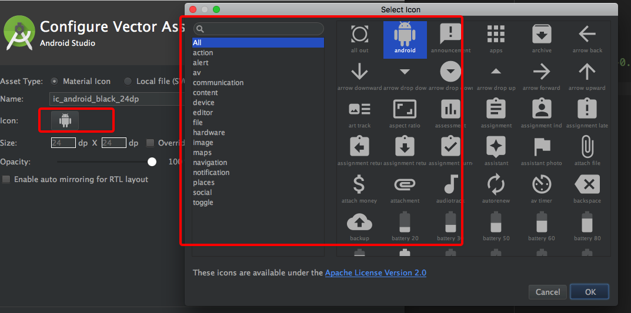Select the android robot icon in grid
This screenshot has height=313, width=631.
tap(405, 34)
